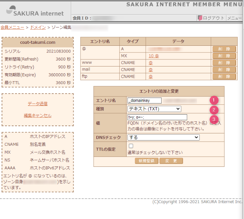Delete the ftp CNAME entry
Screen dimensions: 244x219
pos(224,76)
